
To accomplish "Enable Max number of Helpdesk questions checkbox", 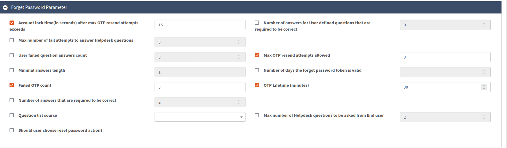I will tap(257, 115).
